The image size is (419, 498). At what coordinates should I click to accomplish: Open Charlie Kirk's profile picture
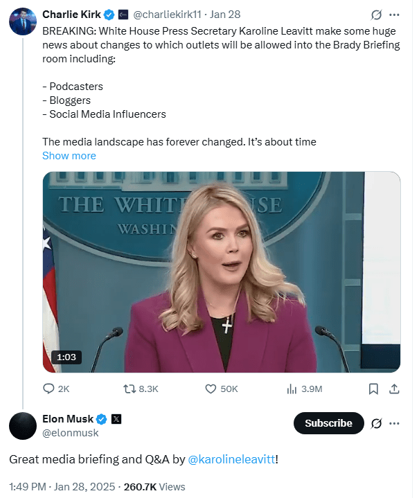click(22, 21)
